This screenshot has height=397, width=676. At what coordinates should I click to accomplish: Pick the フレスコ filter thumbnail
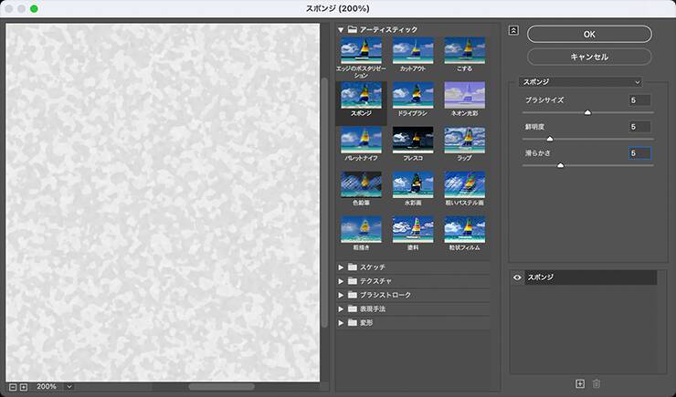412,140
